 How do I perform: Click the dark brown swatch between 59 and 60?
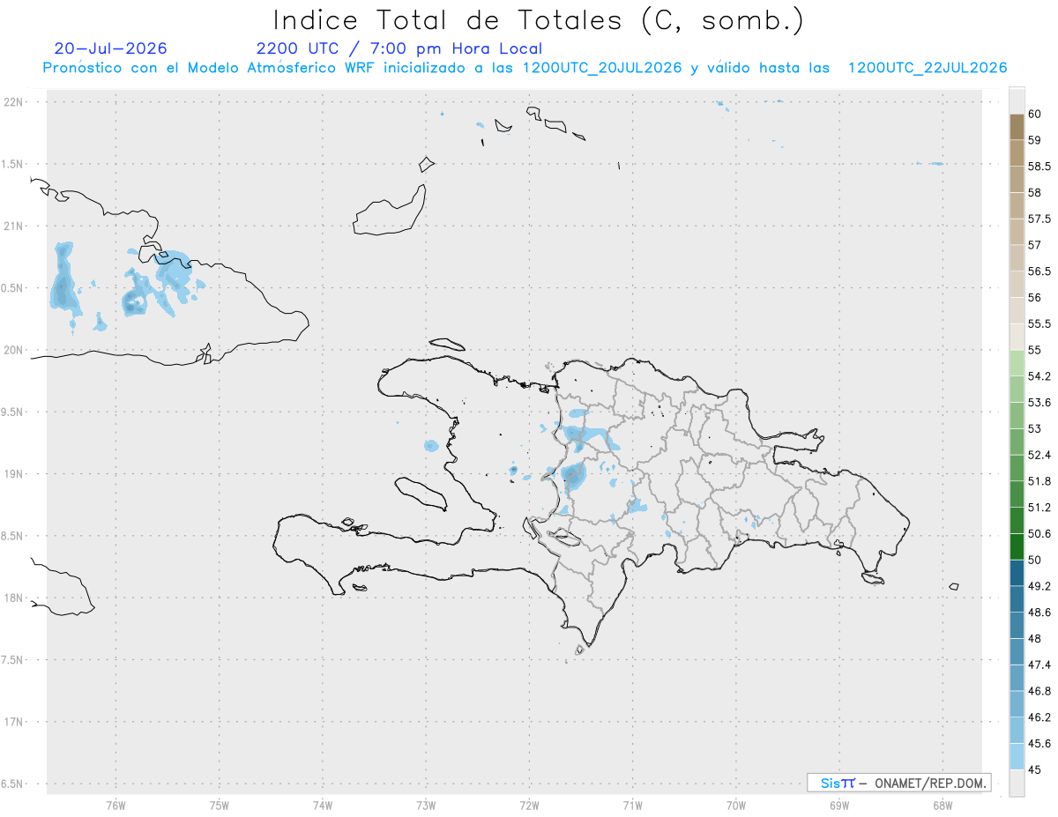click(x=1017, y=127)
